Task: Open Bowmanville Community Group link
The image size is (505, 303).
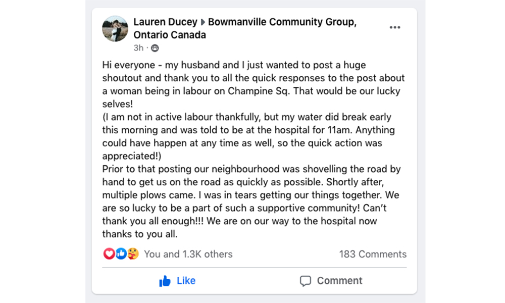Action: click(282, 22)
